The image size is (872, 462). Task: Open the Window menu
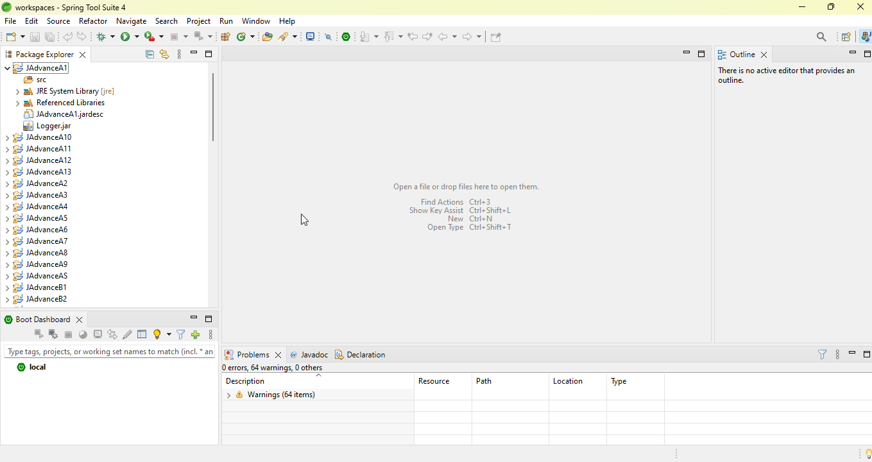[255, 21]
